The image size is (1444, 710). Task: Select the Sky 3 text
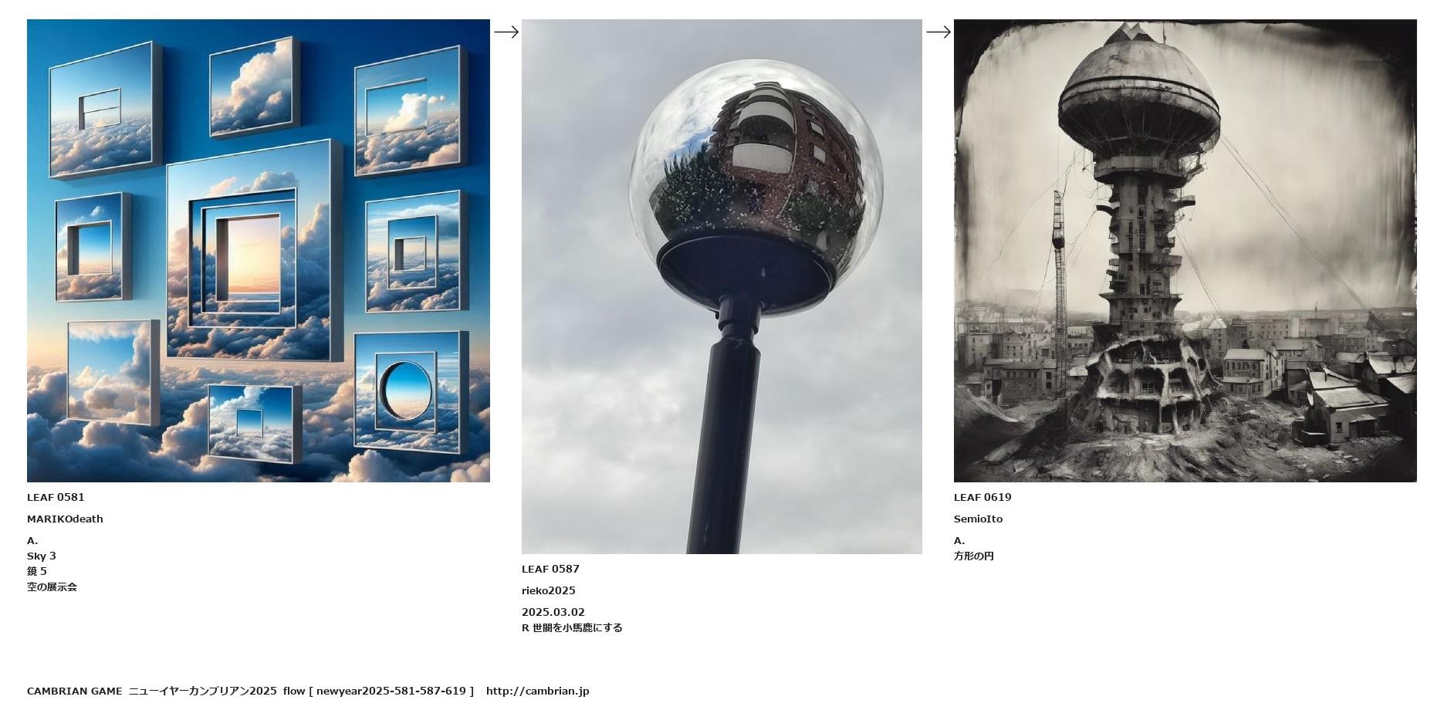[42, 556]
